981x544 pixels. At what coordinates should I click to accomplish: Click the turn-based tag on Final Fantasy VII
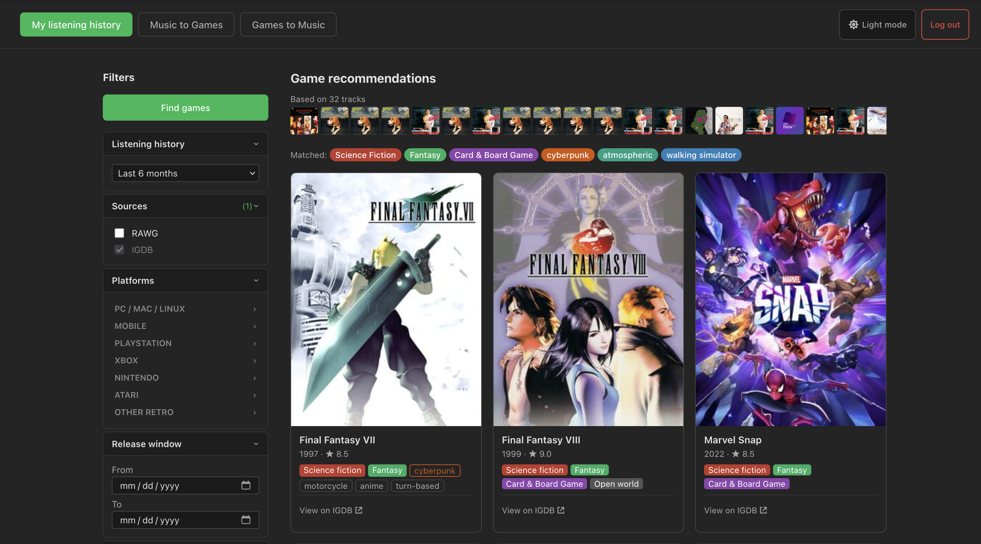[x=417, y=486]
